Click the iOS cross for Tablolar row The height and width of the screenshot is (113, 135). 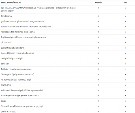pos(125,69)
